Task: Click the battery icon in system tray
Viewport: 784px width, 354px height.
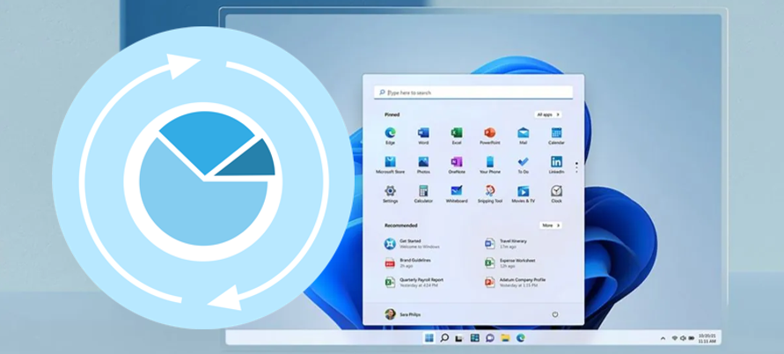Action: 692,338
